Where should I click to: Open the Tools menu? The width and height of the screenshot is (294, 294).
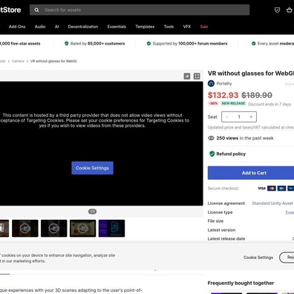pos(169,27)
